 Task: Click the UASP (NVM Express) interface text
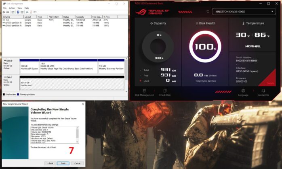click(247, 71)
